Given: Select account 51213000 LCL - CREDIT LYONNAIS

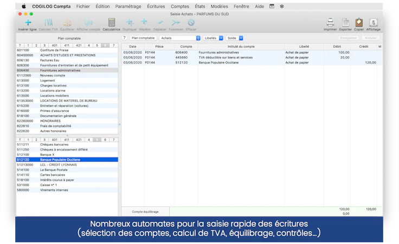Looking at the screenshot, I should coord(67,165).
